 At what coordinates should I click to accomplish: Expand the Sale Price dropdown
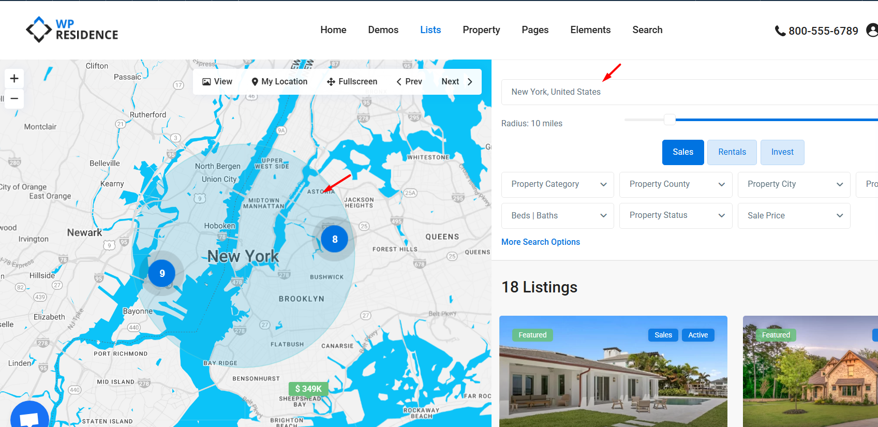pos(793,216)
